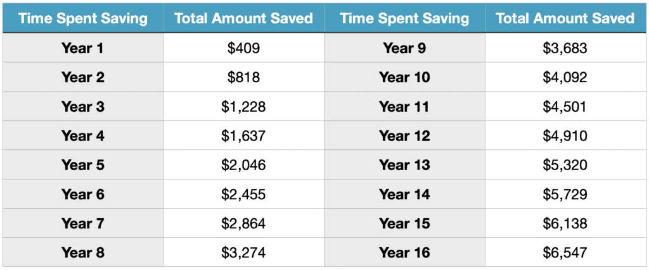This screenshot has height=270, width=649.
Task: Select the Year 12 row label
Action: (x=404, y=135)
